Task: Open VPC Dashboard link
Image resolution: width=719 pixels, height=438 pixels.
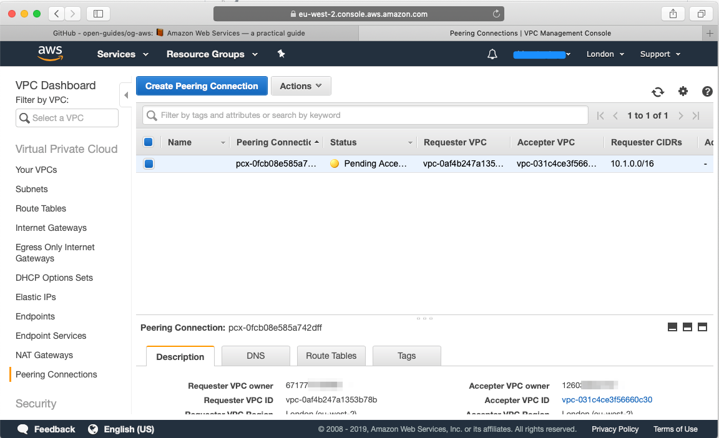Action: 56,85
